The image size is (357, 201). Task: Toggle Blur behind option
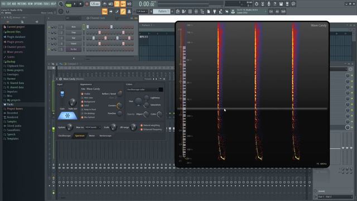click(x=88, y=117)
